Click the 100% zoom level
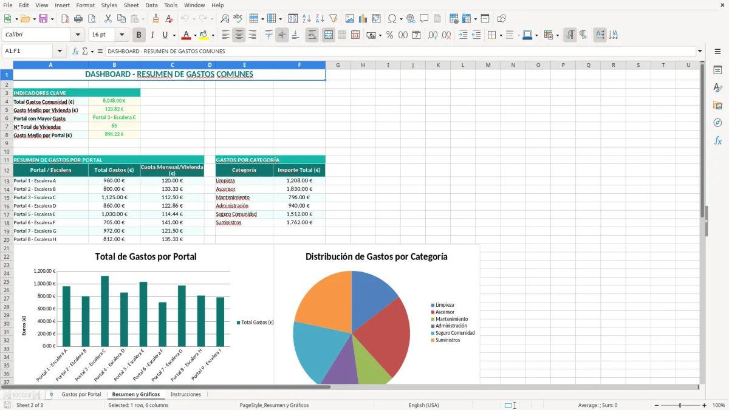The width and height of the screenshot is (729, 410). [x=718, y=405]
